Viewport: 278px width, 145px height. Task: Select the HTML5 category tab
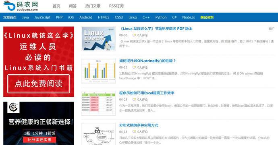tap(104, 17)
